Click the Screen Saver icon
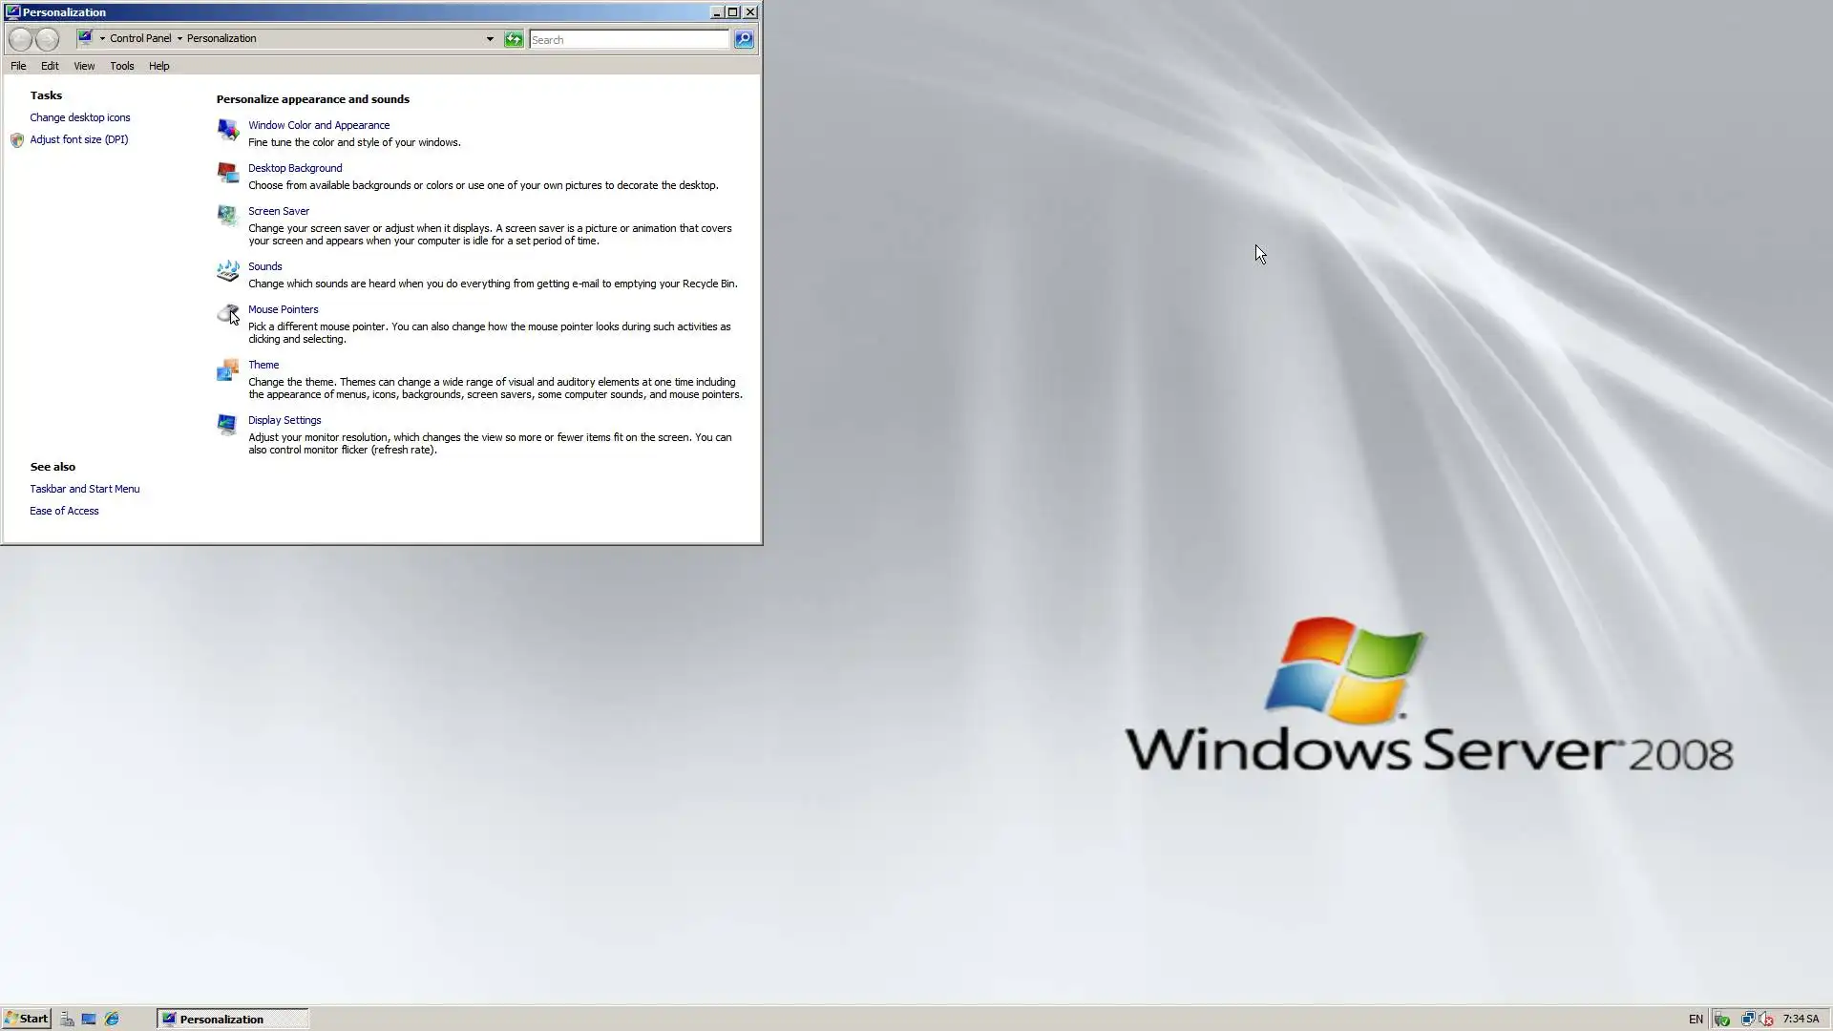 click(x=227, y=216)
